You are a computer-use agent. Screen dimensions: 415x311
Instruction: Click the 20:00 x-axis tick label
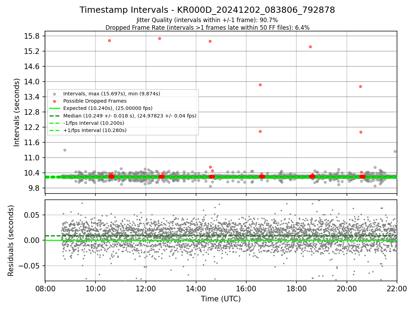click(347, 289)
